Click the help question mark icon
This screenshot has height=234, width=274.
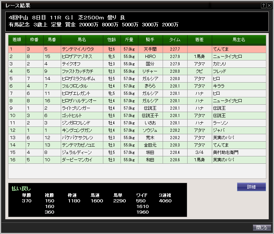[263, 6]
